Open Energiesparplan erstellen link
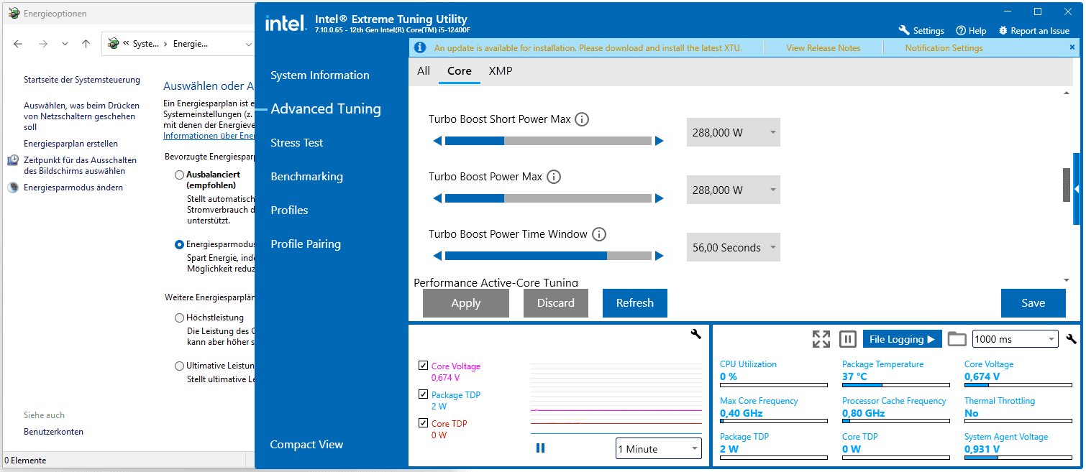Viewport: 1086px width, 472px height. point(70,144)
